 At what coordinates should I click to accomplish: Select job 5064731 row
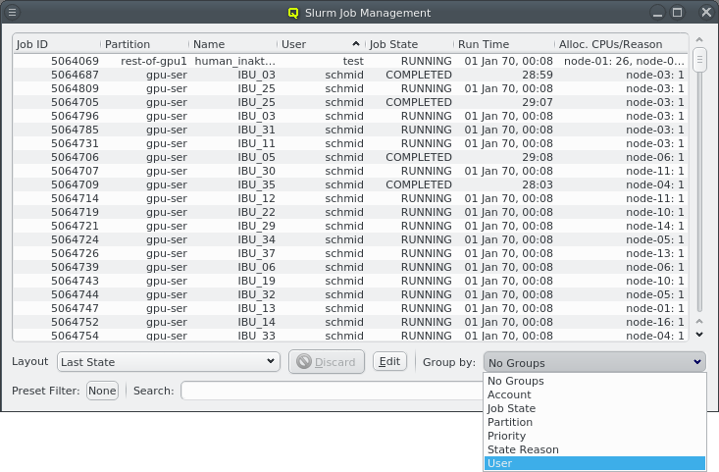pyautogui.click(x=351, y=143)
